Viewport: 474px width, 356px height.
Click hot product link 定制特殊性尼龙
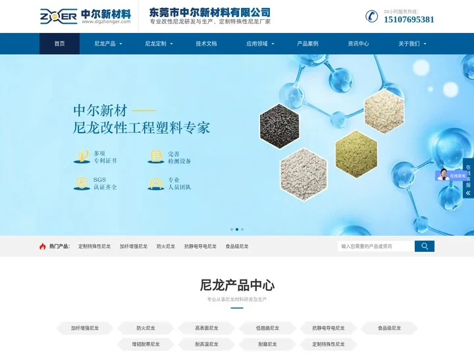(94, 247)
